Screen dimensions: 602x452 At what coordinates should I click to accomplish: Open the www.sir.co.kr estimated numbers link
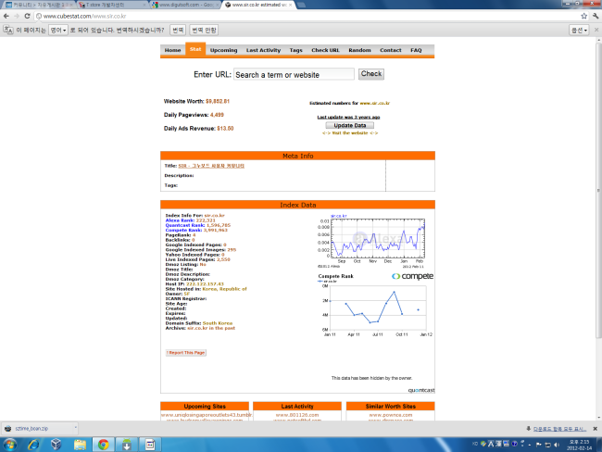pos(375,104)
